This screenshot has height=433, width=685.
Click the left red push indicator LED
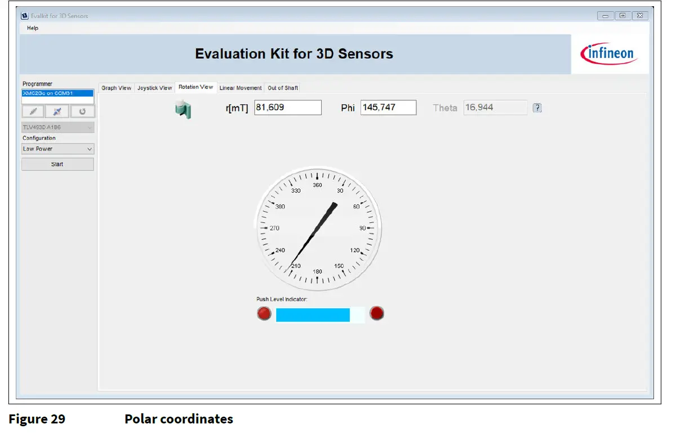coord(264,314)
